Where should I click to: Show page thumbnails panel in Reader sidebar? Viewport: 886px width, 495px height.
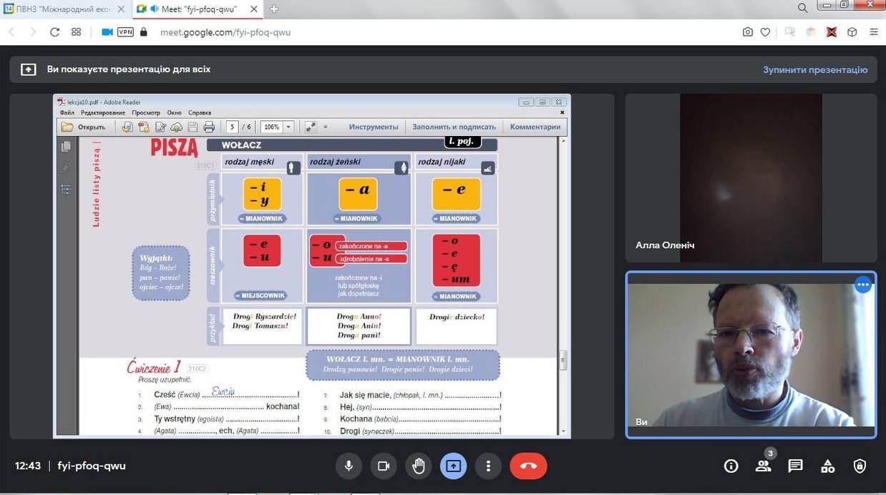(66, 147)
